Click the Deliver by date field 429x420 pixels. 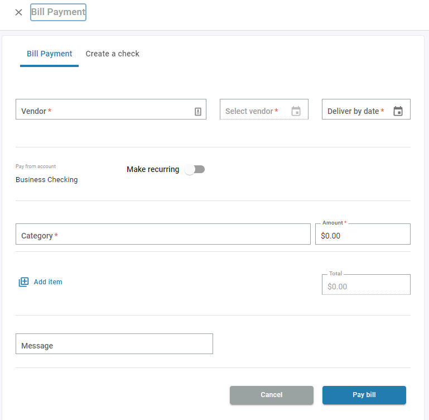(x=356, y=111)
